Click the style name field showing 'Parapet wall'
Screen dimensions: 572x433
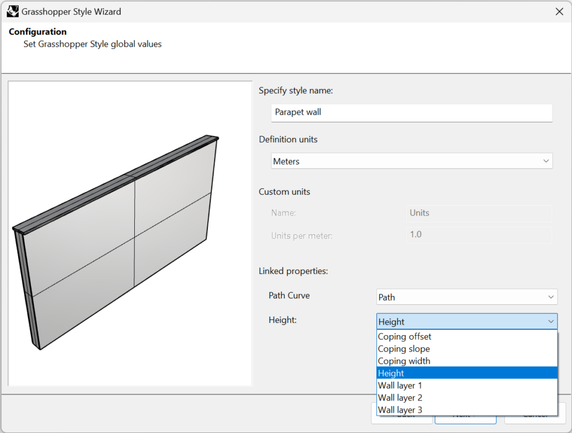coord(411,113)
